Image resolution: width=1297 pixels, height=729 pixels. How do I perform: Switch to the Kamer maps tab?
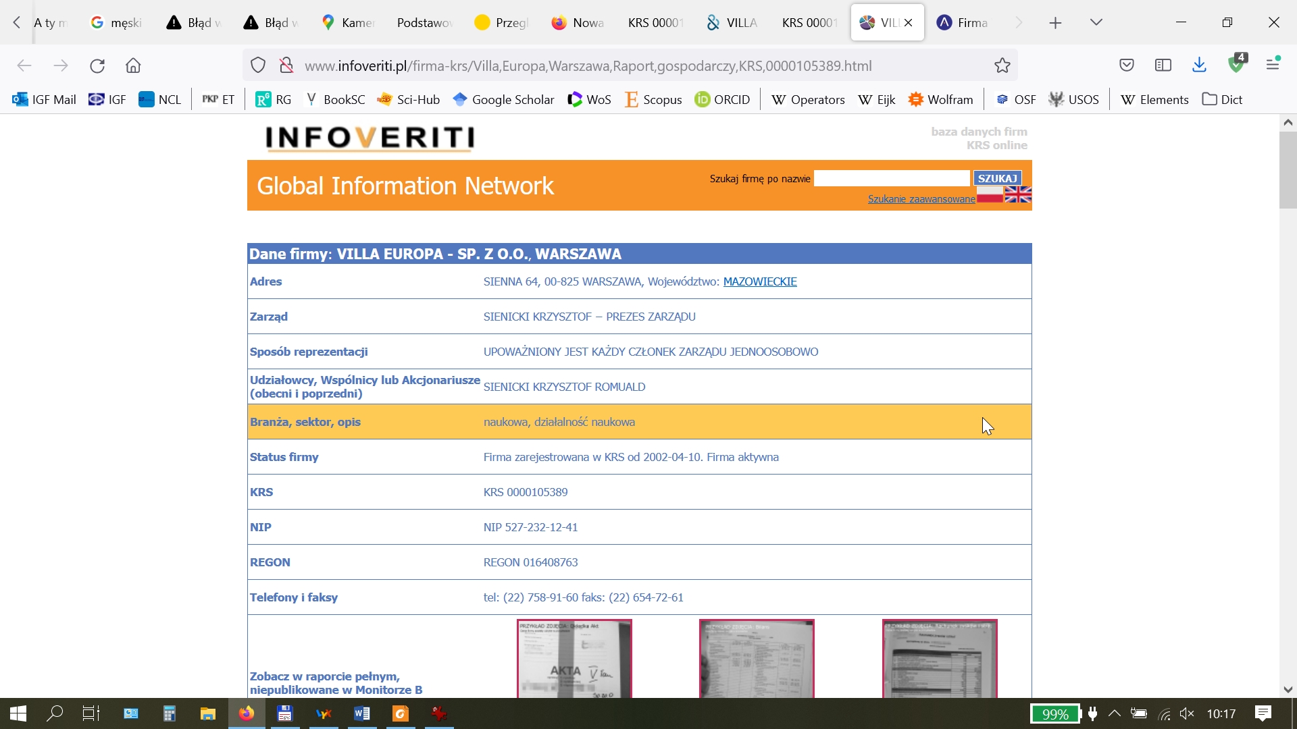(348, 23)
